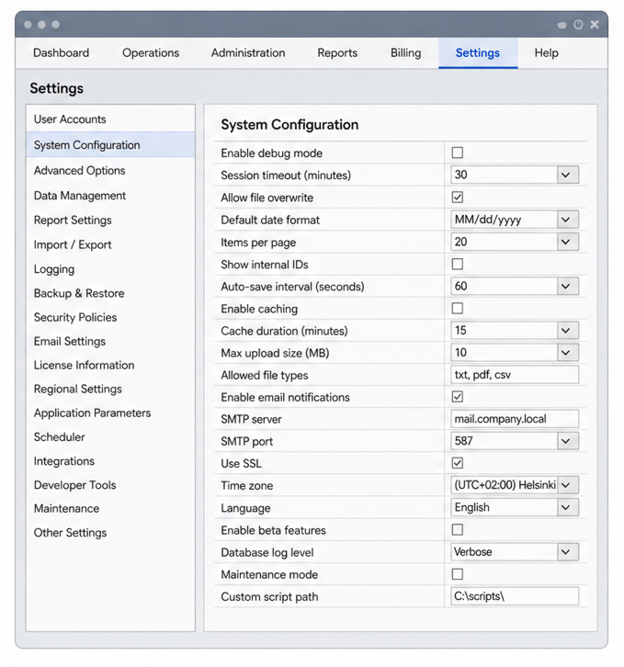Expand Auto-save interval dropdown
Screen dimensions: 624x667
click(x=515, y=287)
